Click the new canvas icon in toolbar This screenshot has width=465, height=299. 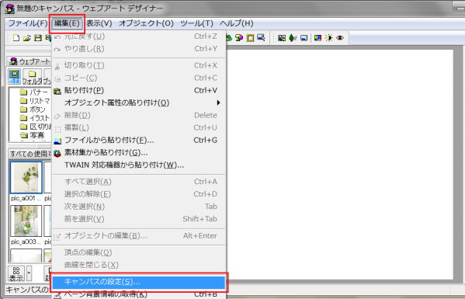(16, 38)
